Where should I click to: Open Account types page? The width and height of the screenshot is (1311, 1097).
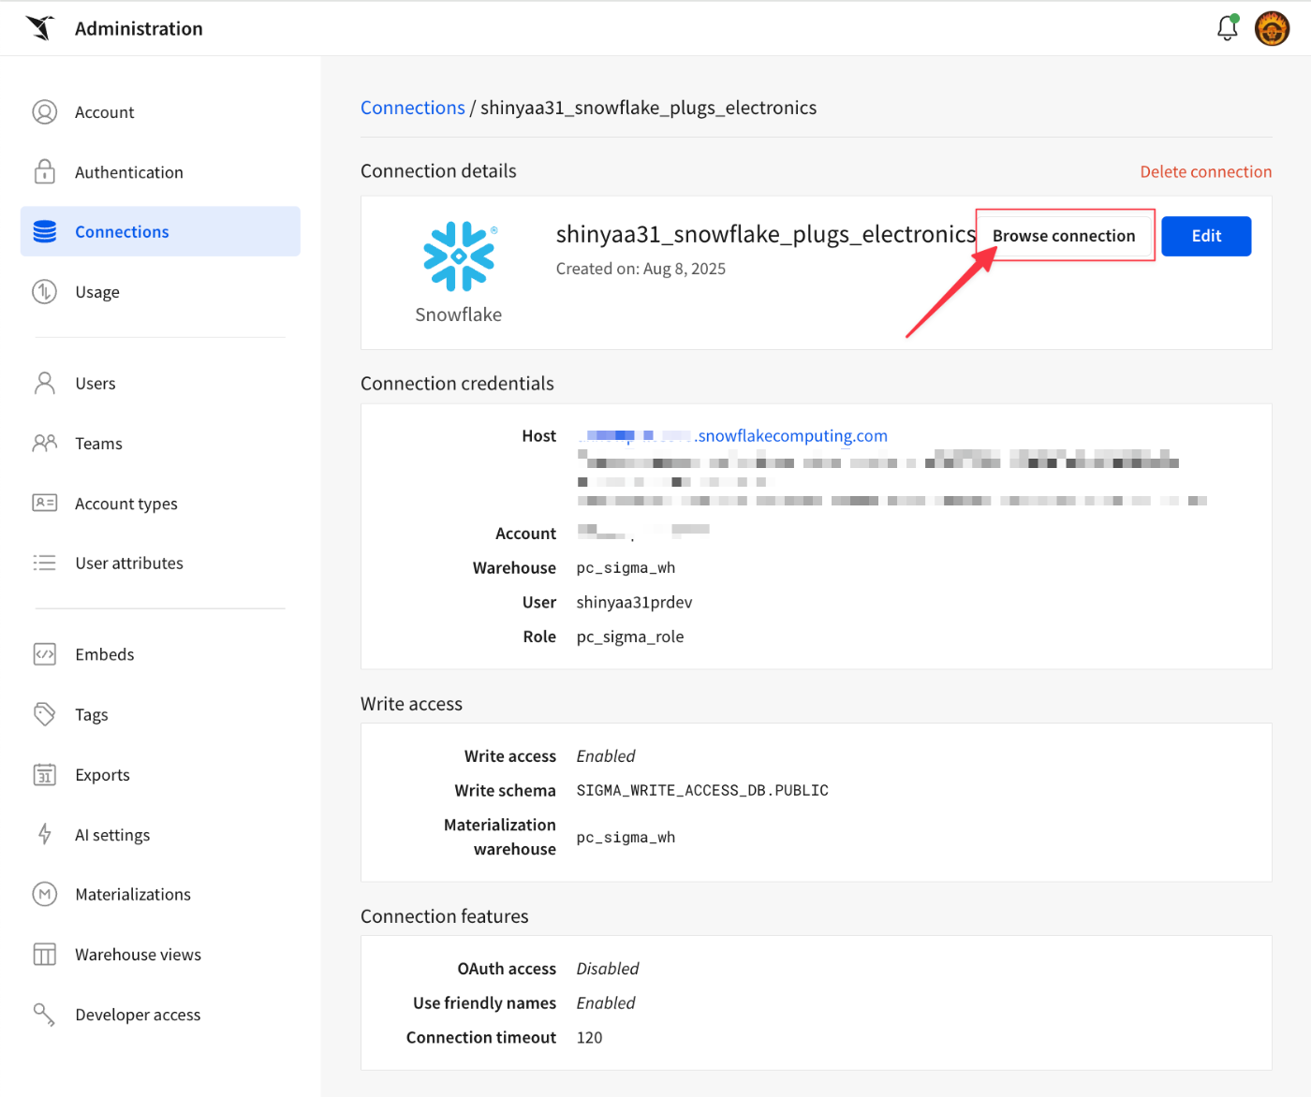point(160,504)
